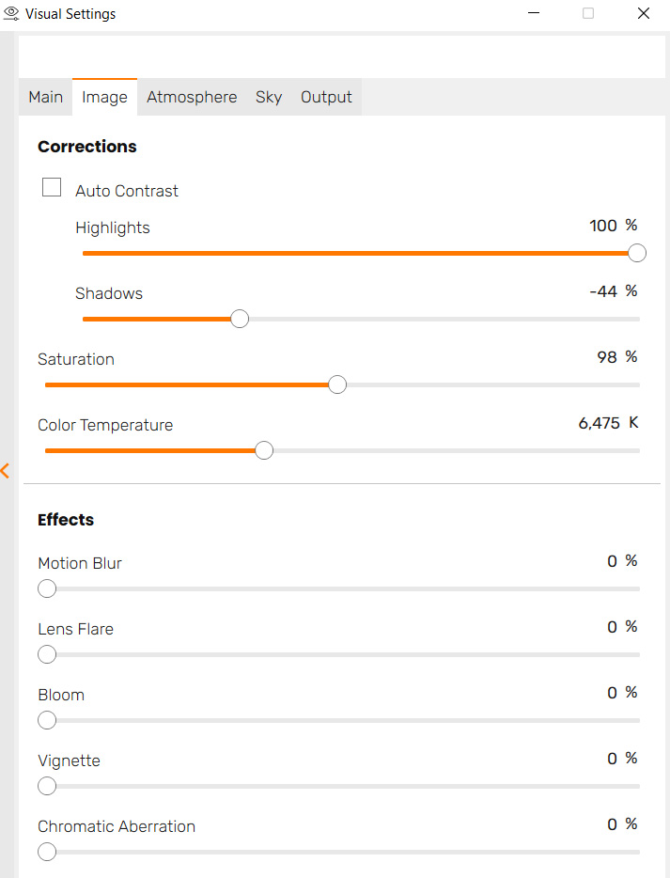Select the Sky tab
Screen dimensions: 670x878
[x=269, y=98]
